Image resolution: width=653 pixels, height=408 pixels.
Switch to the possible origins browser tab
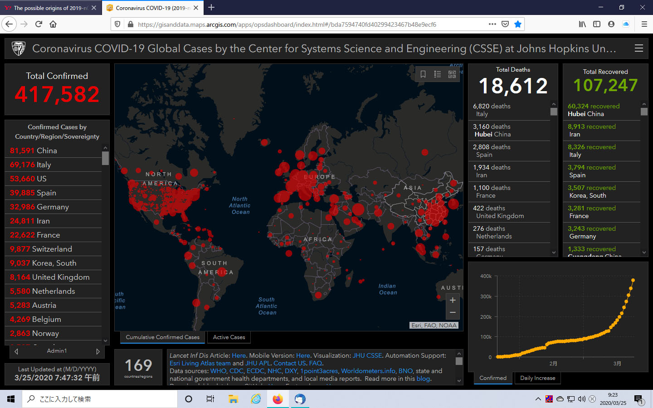[x=50, y=8]
